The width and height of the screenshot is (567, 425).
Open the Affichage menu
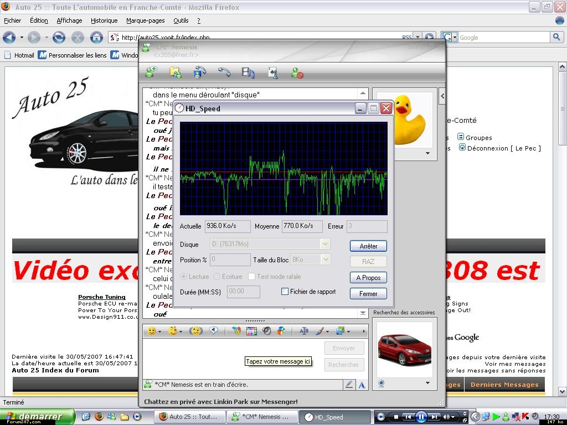pos(69,20)
